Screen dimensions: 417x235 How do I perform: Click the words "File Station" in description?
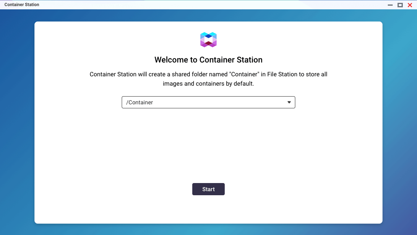(x=283, y=74)
